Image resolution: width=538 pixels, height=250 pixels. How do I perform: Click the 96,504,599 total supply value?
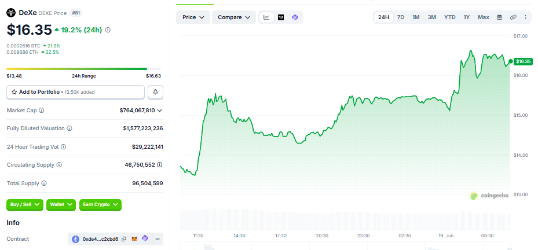click(148, 183)
